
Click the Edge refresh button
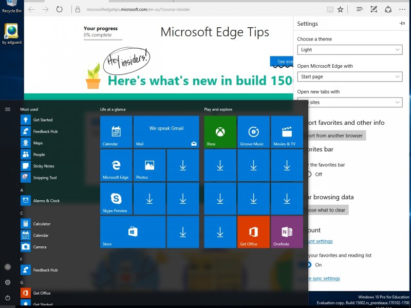point(60,9)
